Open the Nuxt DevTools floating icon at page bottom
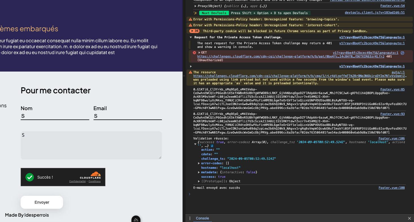 tap(136, 219)
